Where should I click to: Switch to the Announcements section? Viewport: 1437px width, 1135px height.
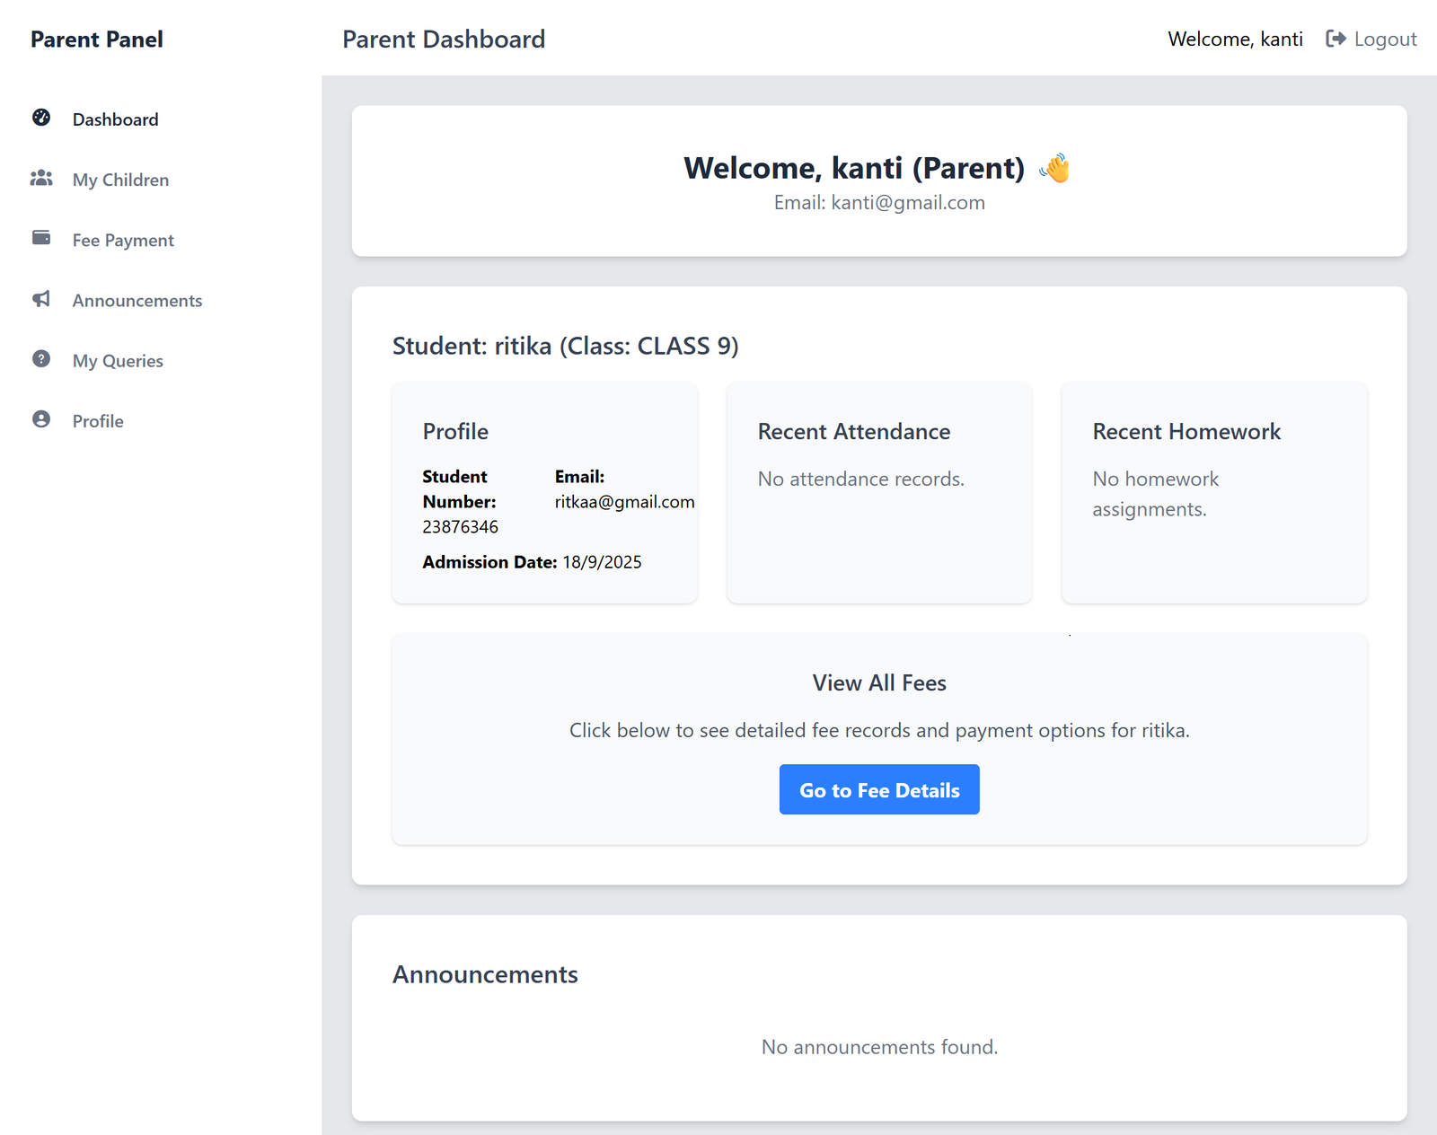(x=137, y=300)
